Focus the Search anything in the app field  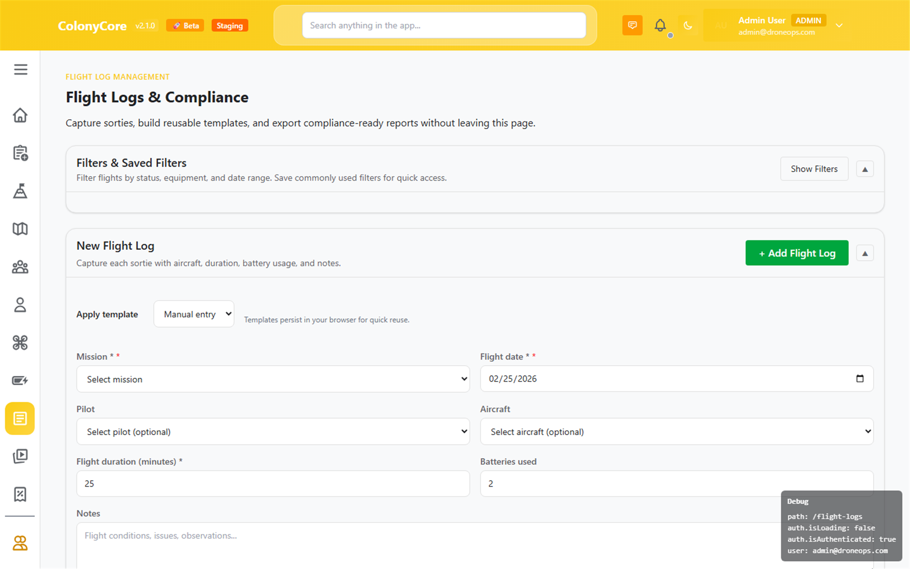[x=444, y=25]
